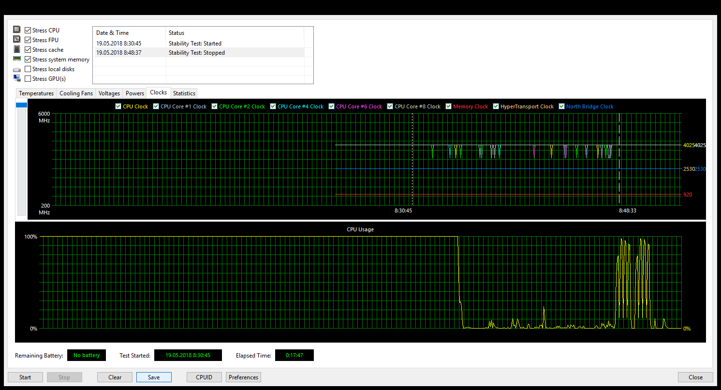
Task: Click the greyed-out Stop button
Action: [x=64, y=377]
